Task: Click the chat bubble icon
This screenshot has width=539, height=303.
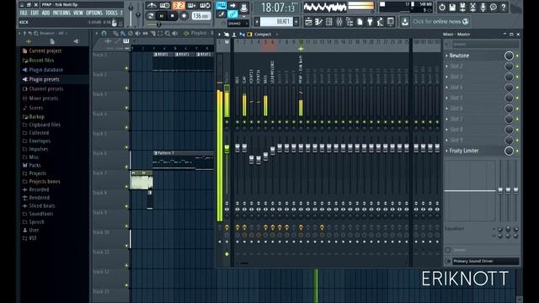Action: tap(494, 7)
